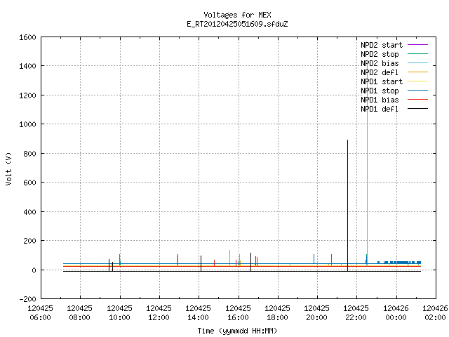
Task: Click the yellow NPD1 start legend line sample
Action: (x=417, y=81)
